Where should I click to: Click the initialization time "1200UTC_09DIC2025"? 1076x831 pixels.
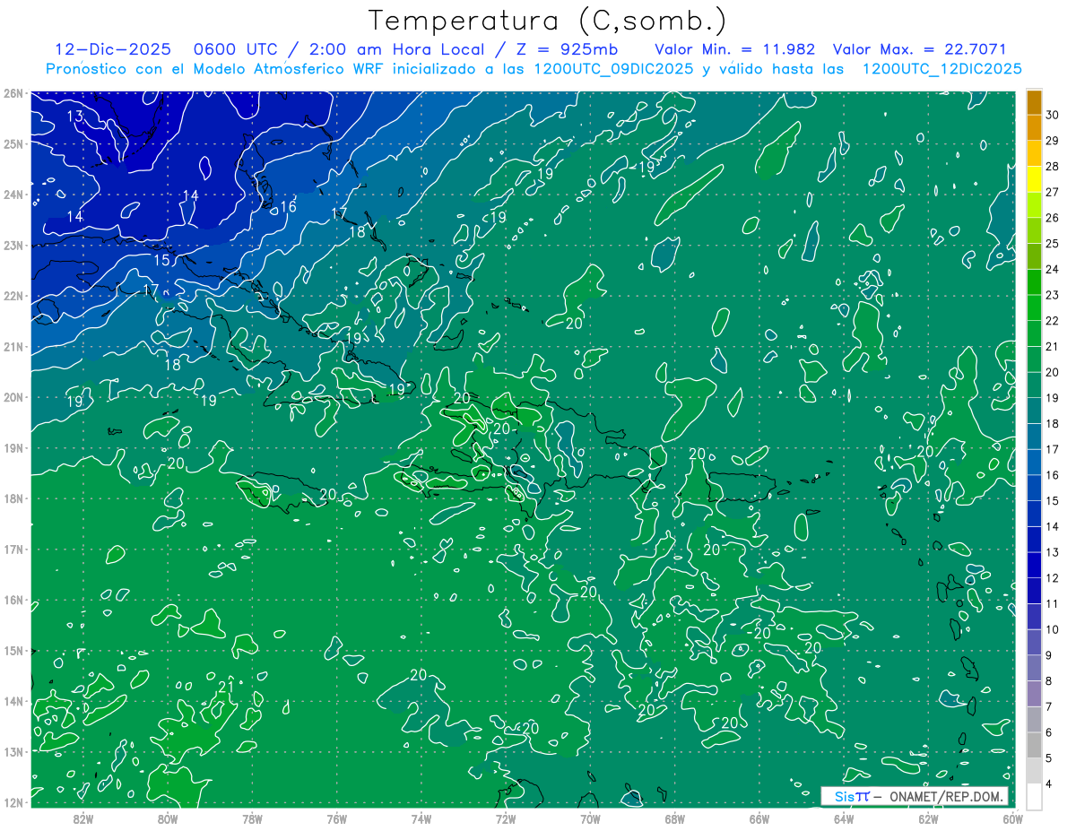[x=613, y=69]
